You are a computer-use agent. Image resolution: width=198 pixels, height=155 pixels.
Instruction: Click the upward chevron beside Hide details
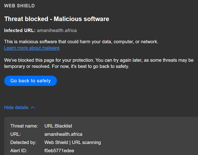tap(33, 107)
